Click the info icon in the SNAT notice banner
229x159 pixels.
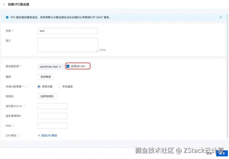(7, 17)
